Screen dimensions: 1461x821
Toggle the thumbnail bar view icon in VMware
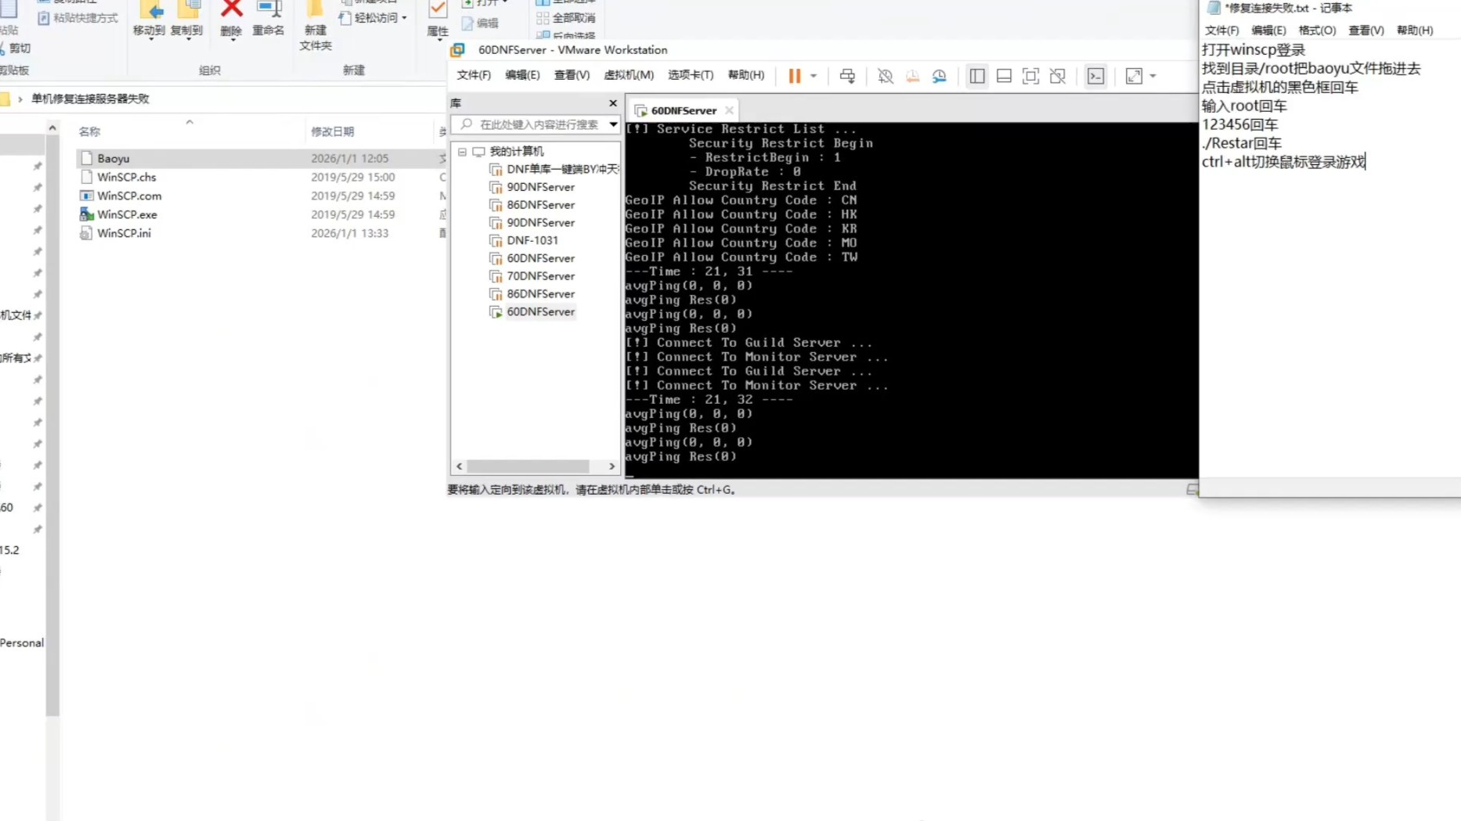pos(1004,76)
